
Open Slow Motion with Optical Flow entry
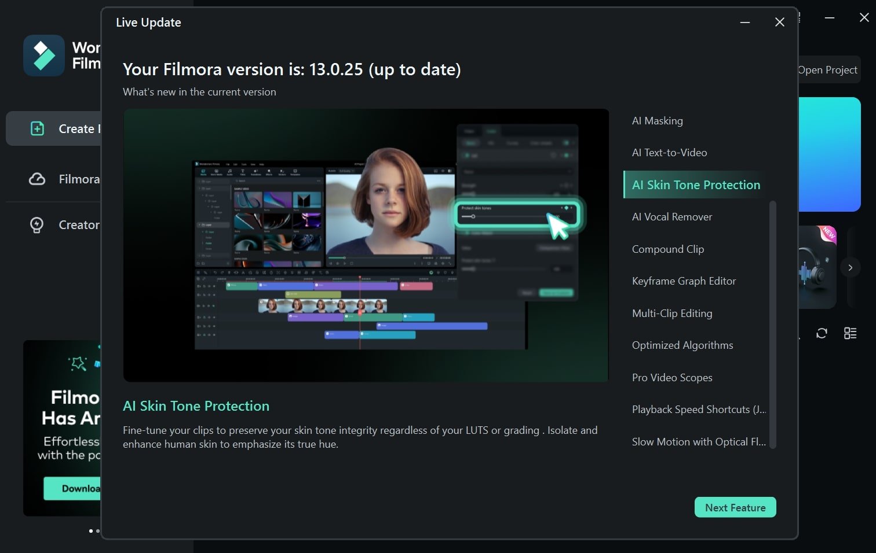[x=698, y=442]
